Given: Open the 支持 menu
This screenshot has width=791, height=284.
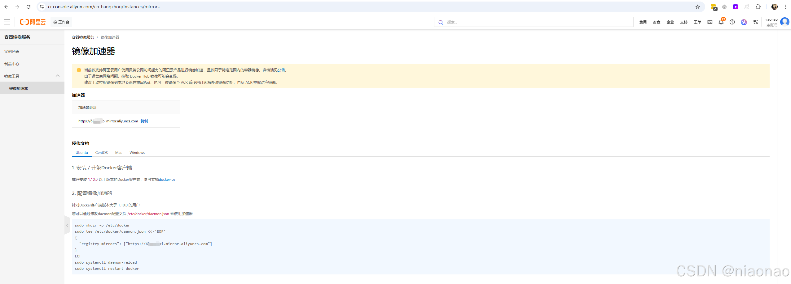Looking at the screenshot, I should coord(684,22).
